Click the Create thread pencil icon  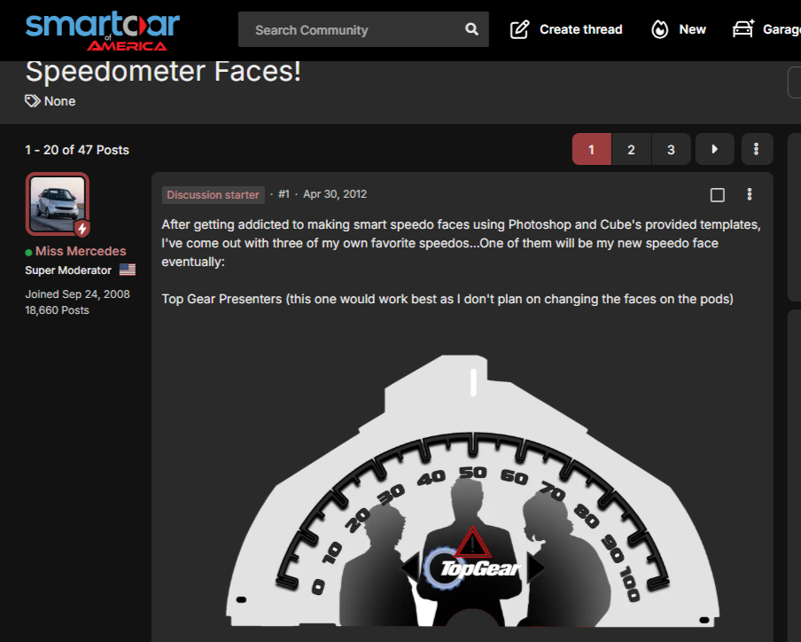pos(519,30)
